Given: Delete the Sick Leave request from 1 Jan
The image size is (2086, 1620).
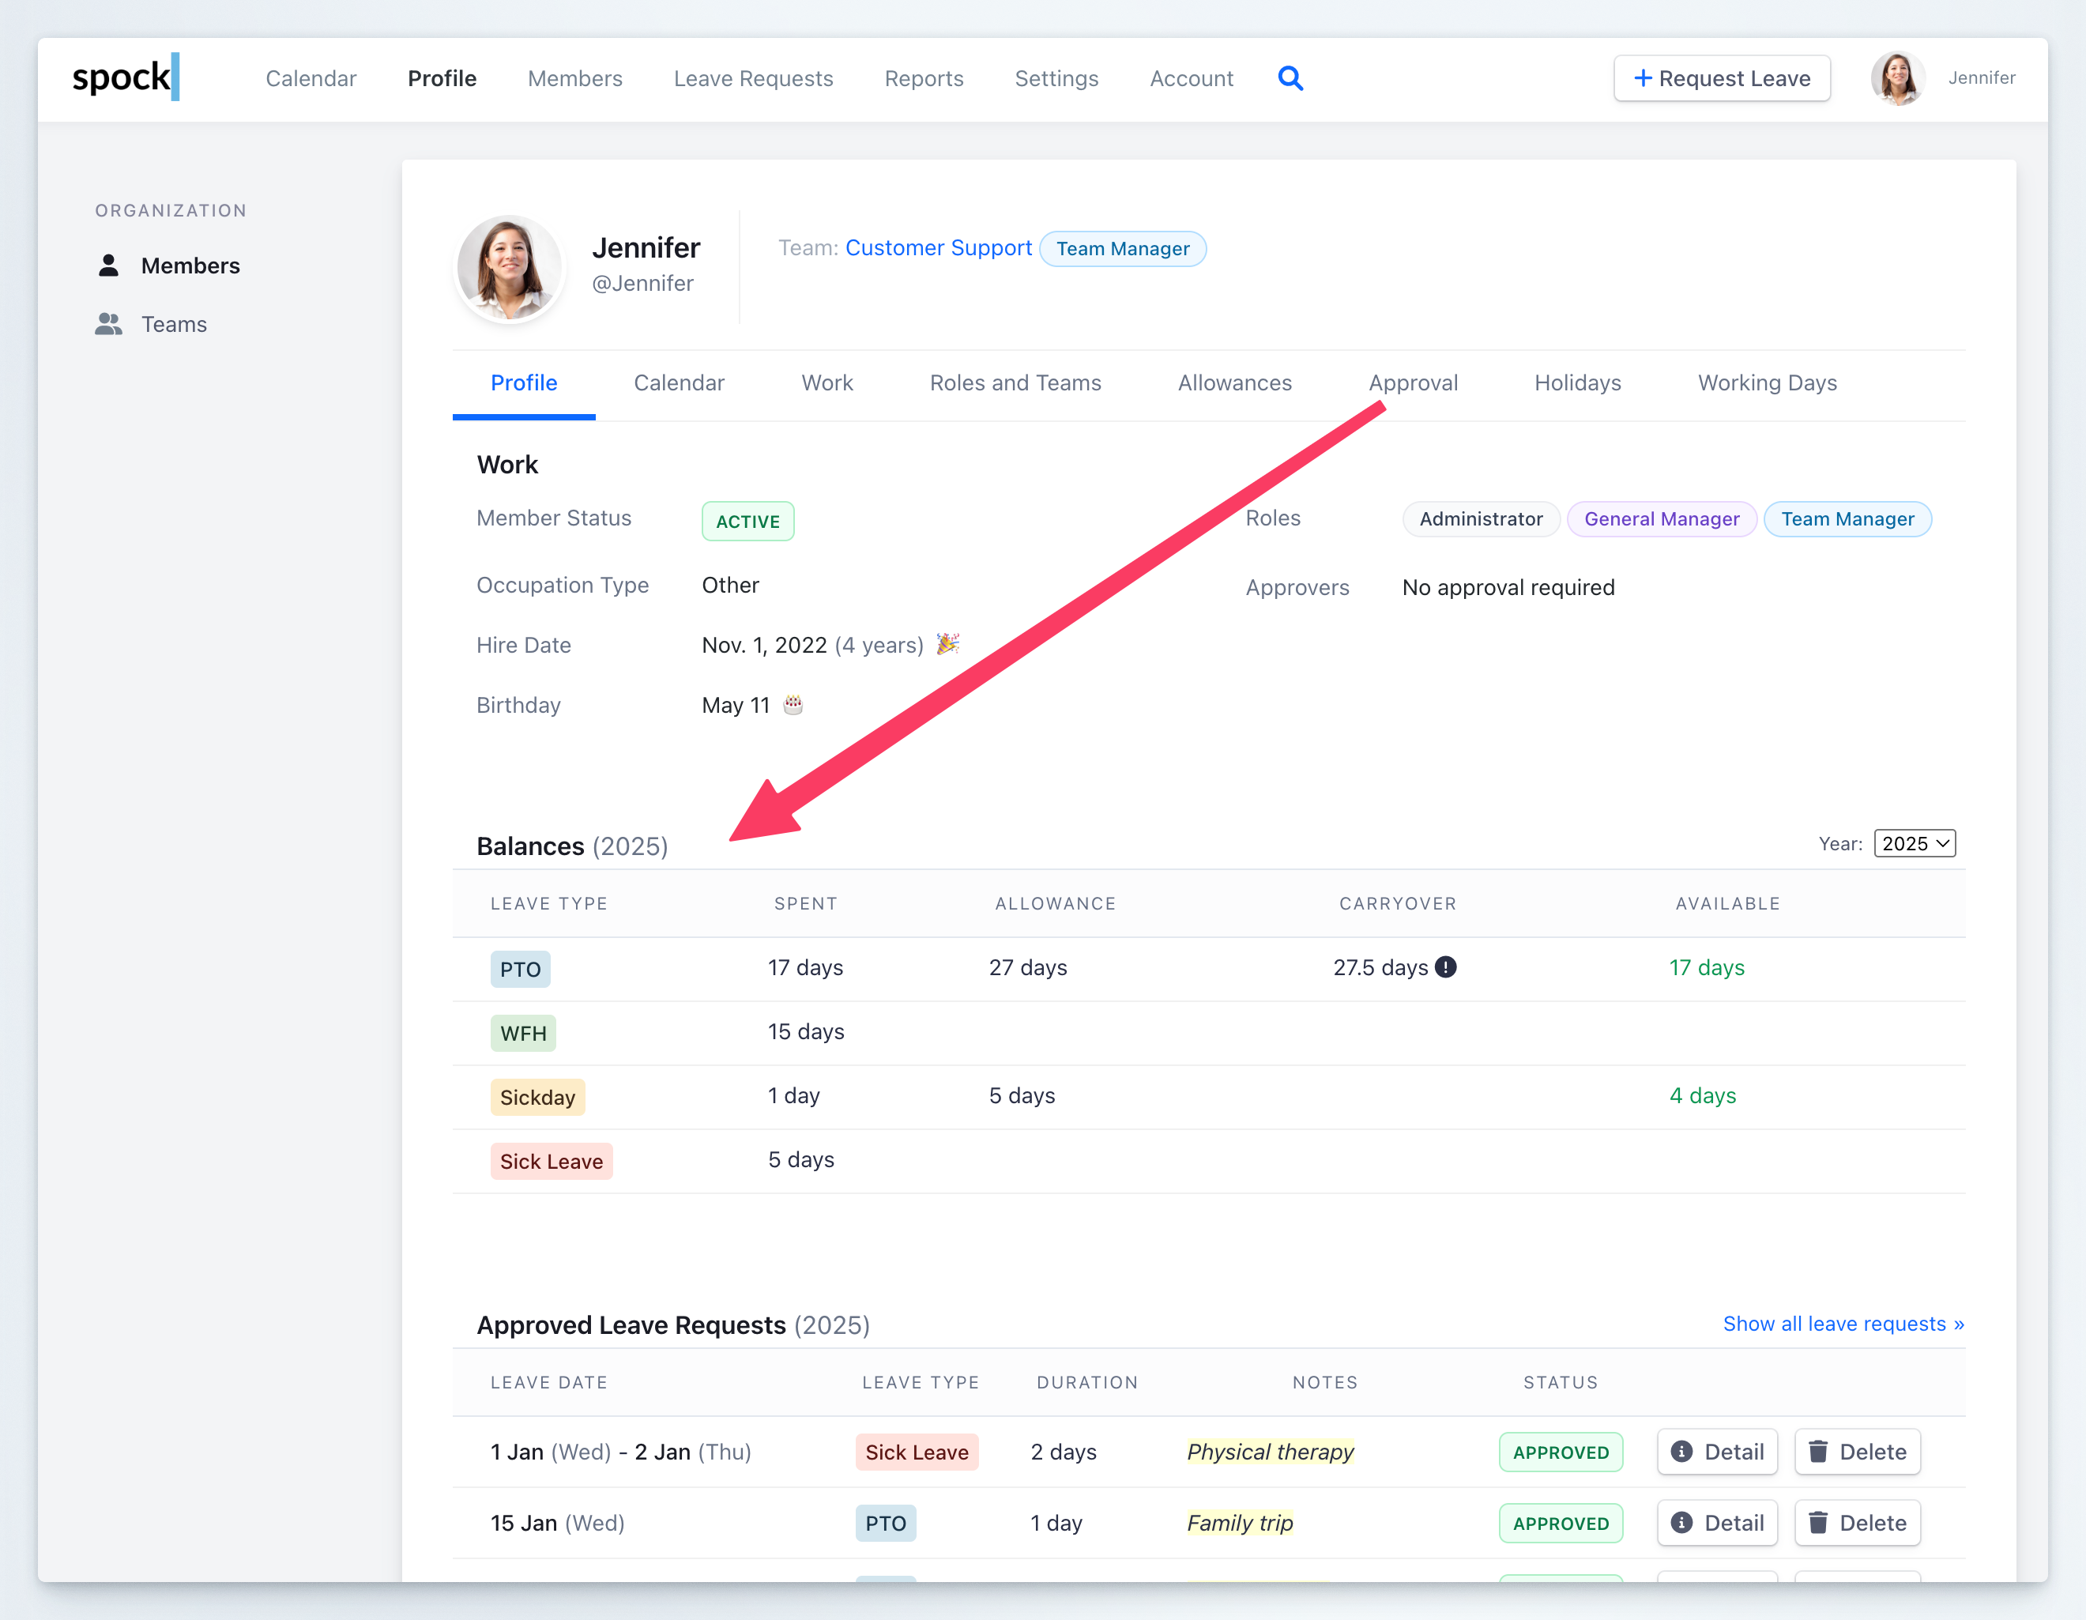Looking at the screenshot, I should pos(1857,1451).
